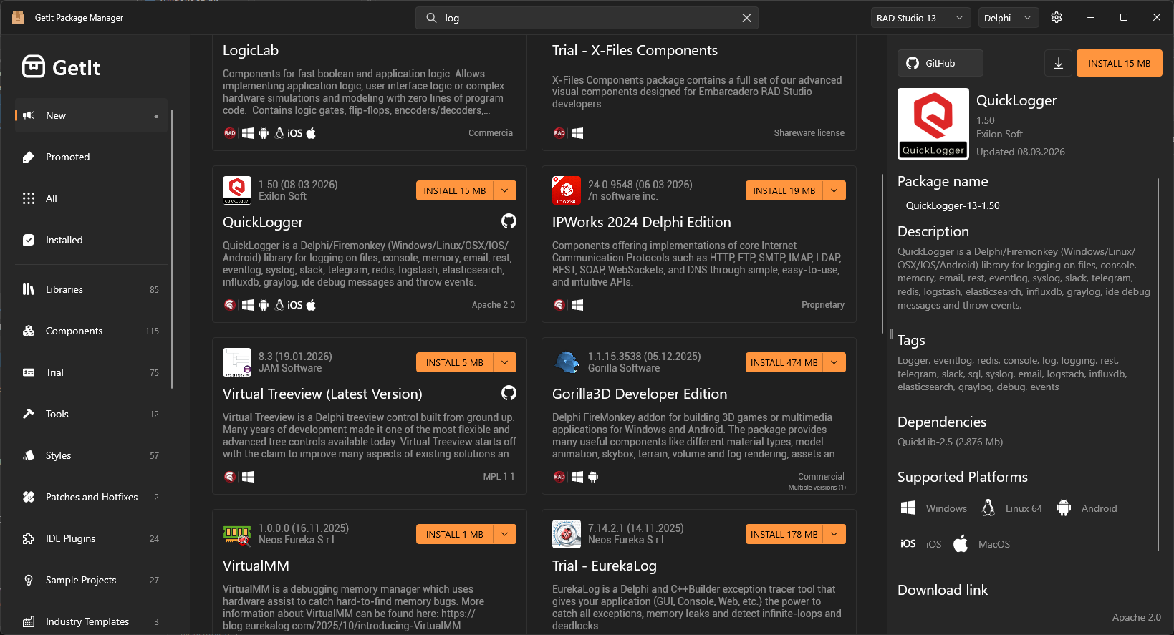Image resolution: width=1174 pixels, height=635 pixels.
Task: Install QuickLogger from details panel button
Action: [x=1119, y=63]
